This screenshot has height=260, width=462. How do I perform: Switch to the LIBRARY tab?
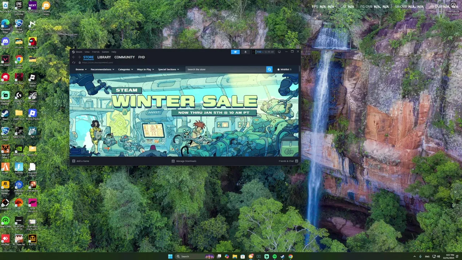coord(104,57)
